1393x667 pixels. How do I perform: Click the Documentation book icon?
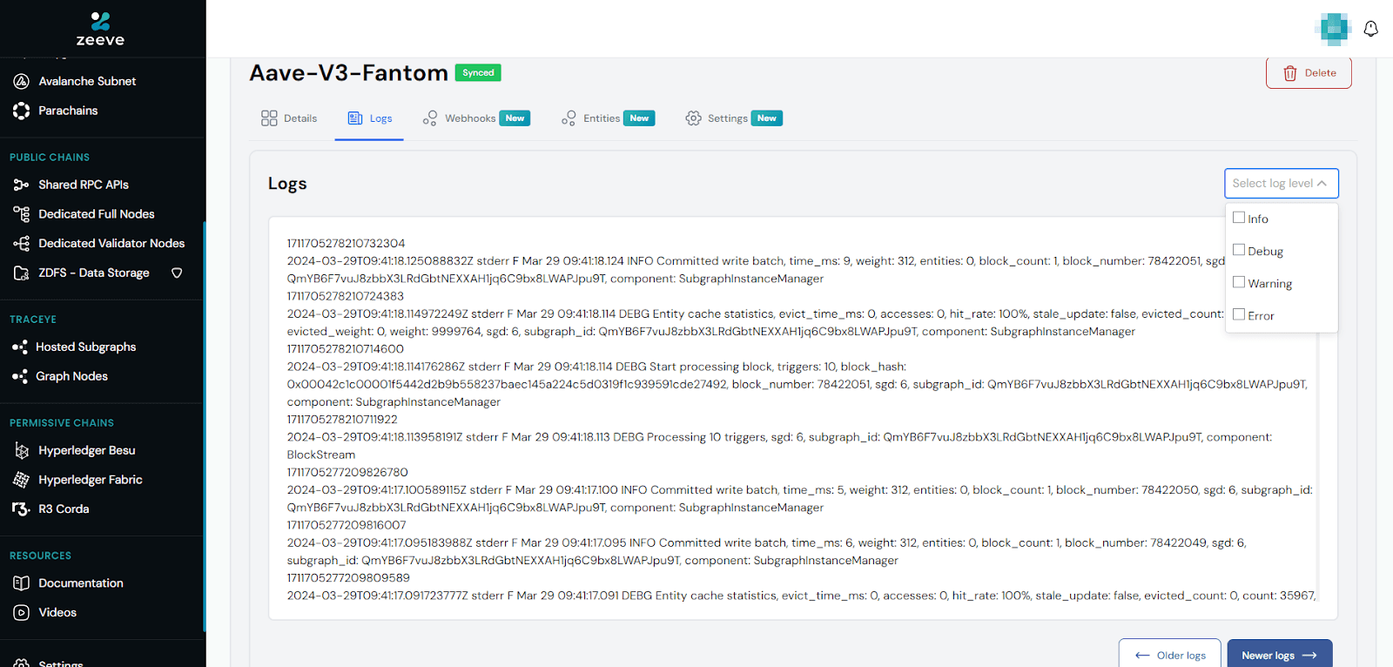click(22, 583)
